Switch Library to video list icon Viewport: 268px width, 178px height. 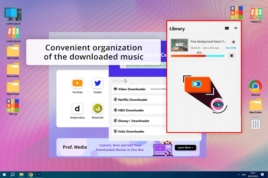coord(227,28)
